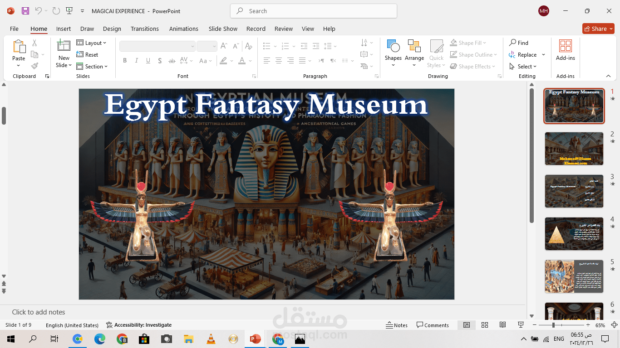Toggle Bold formatting
This screenshot has height=348, width=620.
(125, 61)
